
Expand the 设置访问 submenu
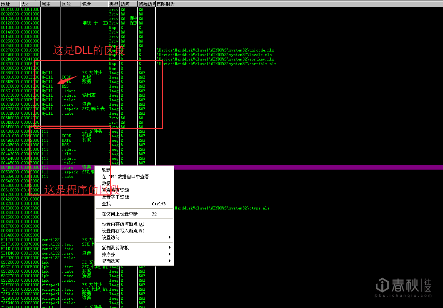[134, 238]
